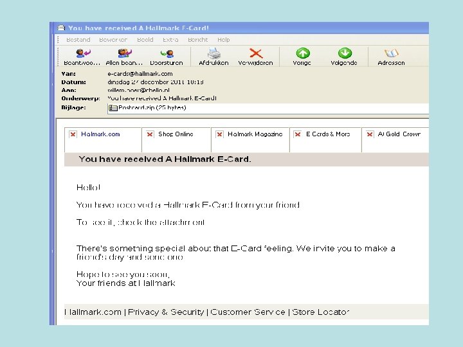This screenshot has width=463, height=347.
Task: Click the Bijlage attachment field box
Action: (x=268, y=108)
